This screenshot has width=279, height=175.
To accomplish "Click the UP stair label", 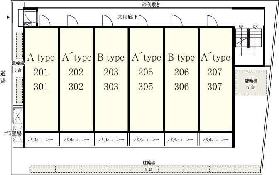I will 241,27.
